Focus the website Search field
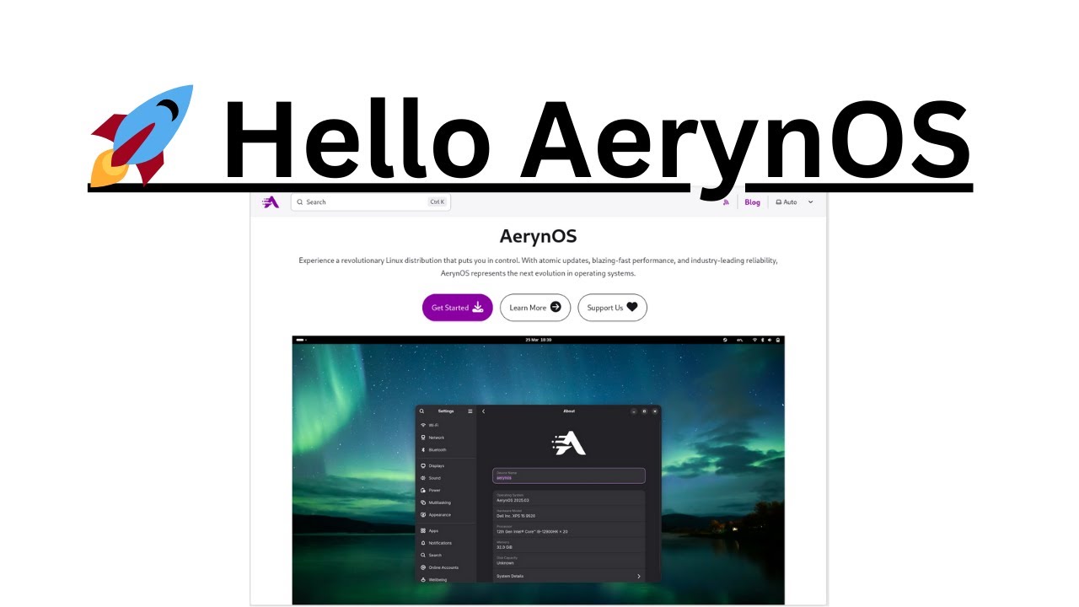This screenshot has height=607, width=1079. tap(371, 202)
